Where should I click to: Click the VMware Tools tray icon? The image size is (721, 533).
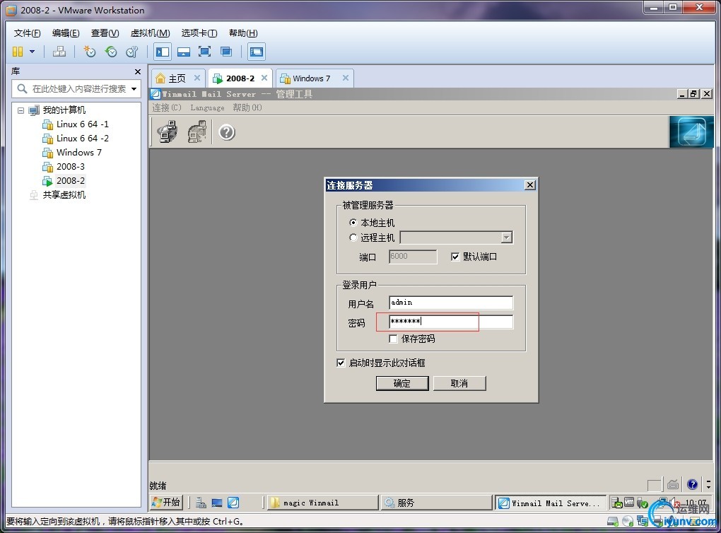(630, 502)
